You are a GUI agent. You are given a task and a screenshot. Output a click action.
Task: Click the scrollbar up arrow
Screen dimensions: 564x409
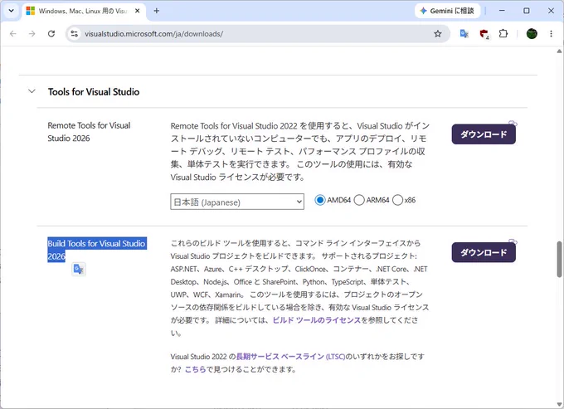tap(559, 51)
